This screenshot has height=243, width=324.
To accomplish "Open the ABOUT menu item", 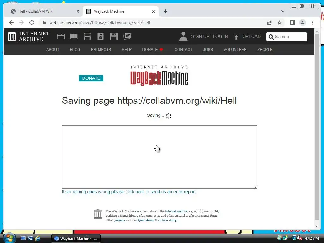I will [53, 50].
